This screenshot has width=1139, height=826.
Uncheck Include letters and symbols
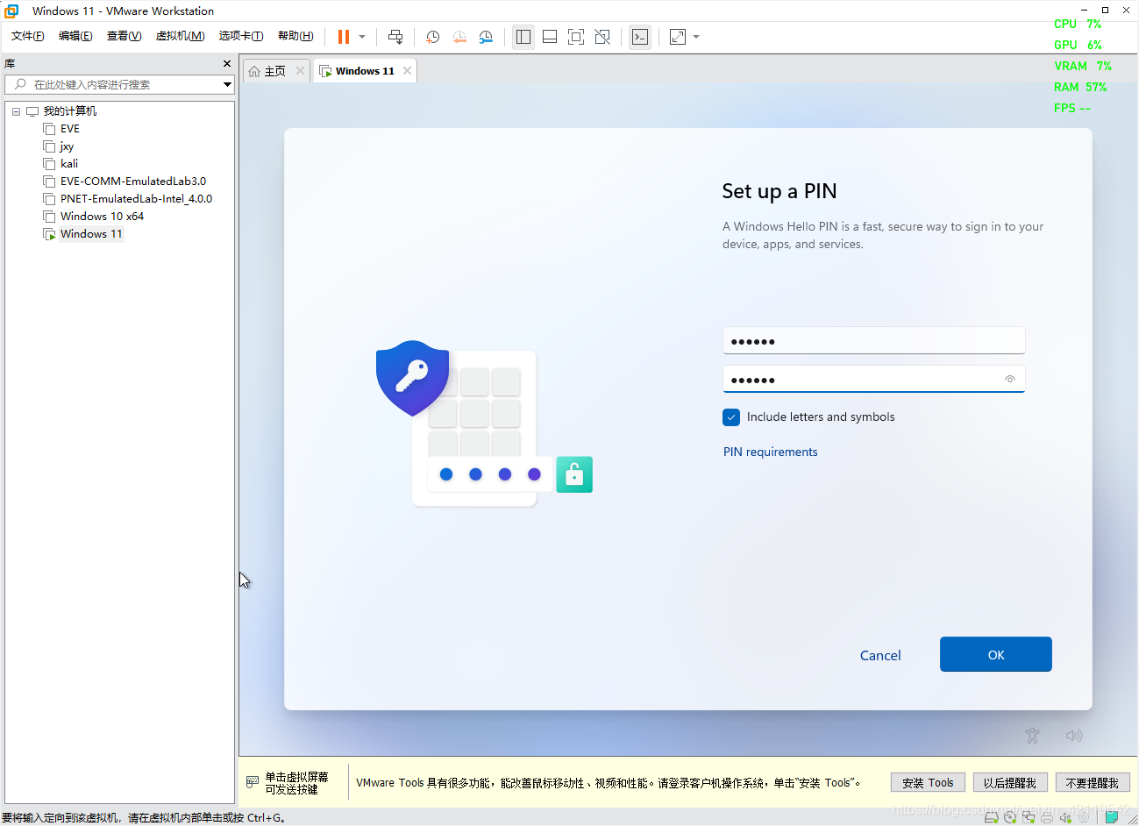731,417
